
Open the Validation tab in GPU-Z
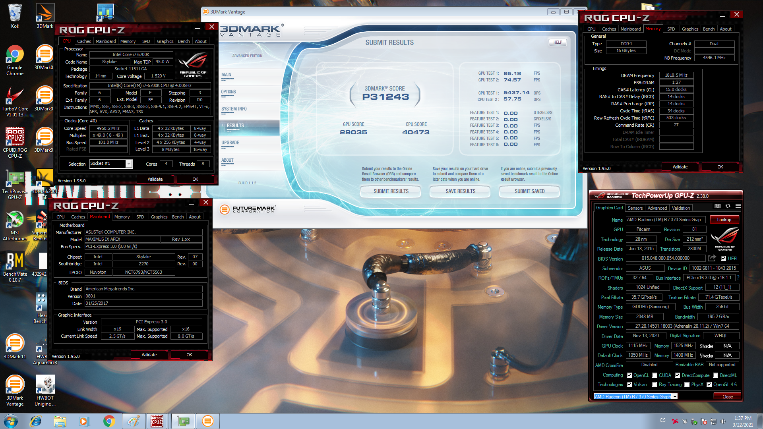681,208
